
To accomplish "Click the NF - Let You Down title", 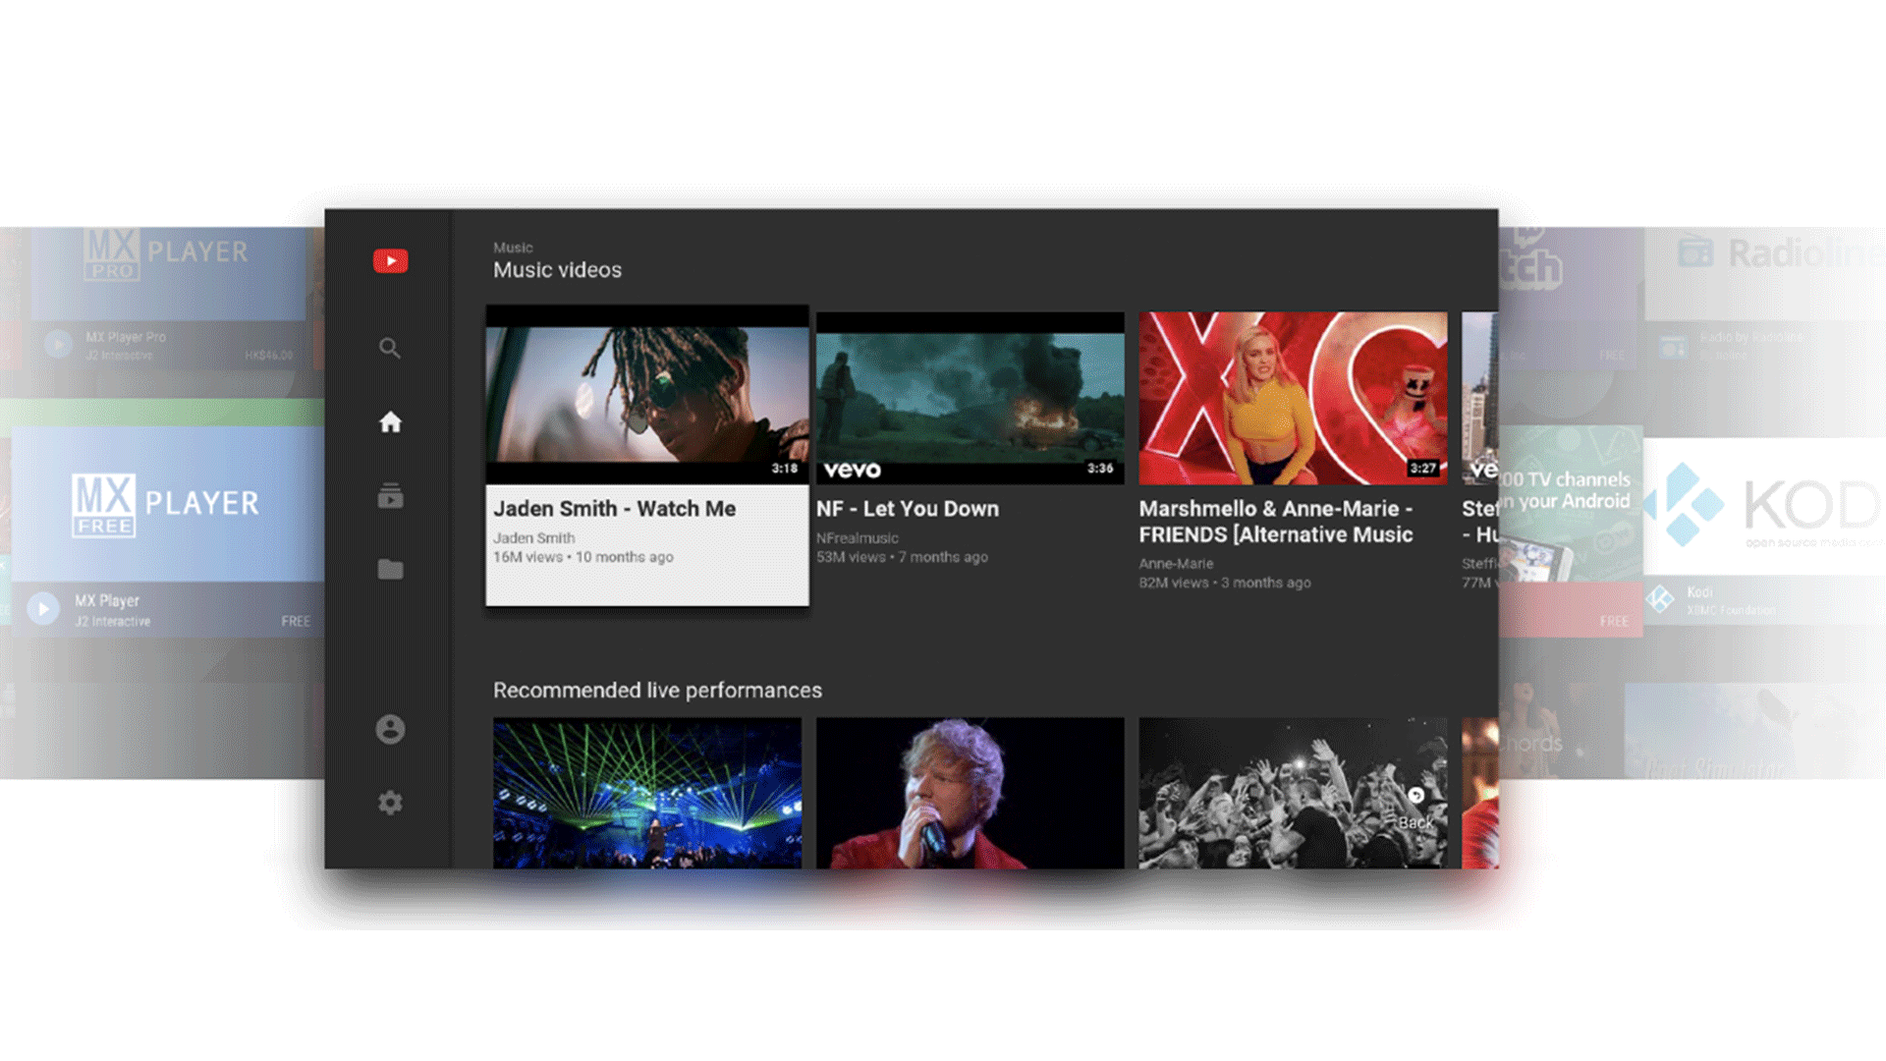I will click(907, 509).
